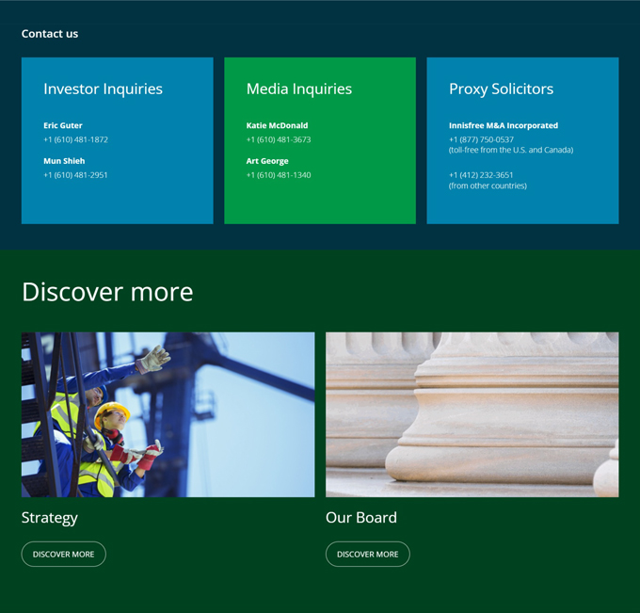Open the Our Board title link
Viewport: 640px width, 613px height.
coord(361,517)
